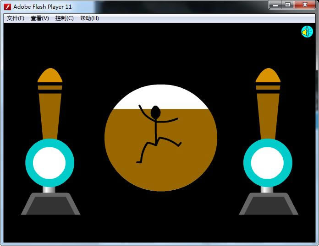Click the white top of the center circle
The image size is (319, 246).
[160, 97]
